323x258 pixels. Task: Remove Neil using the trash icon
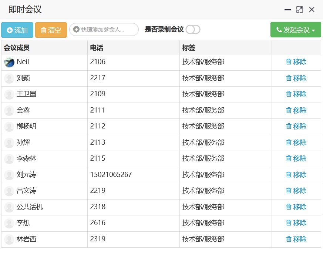click(289, 61)
